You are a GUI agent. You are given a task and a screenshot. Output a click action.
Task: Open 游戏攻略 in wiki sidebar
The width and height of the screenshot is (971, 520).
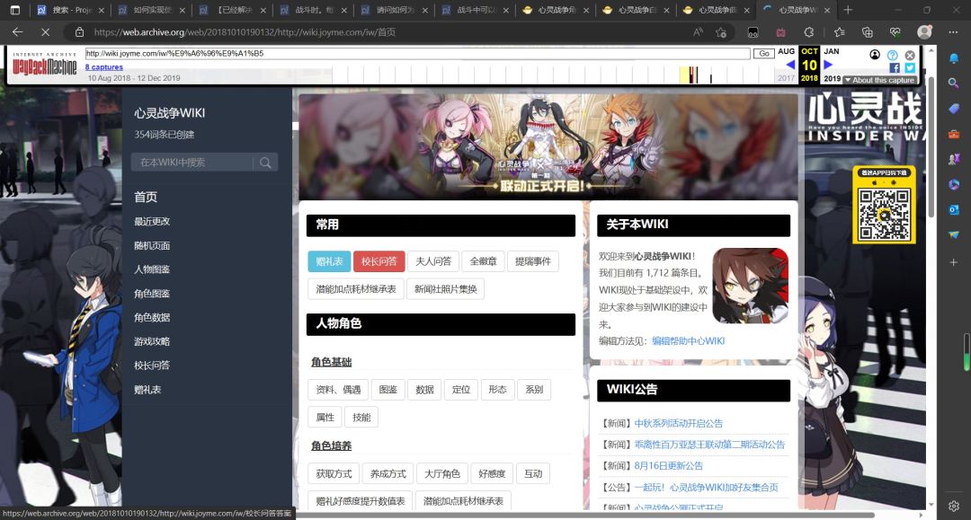click(152, 341)
